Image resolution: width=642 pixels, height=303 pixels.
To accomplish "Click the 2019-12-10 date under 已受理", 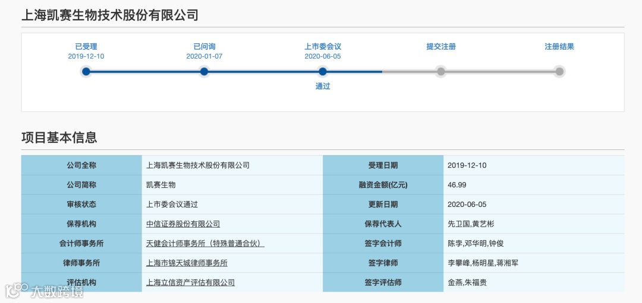I will 86,56.
